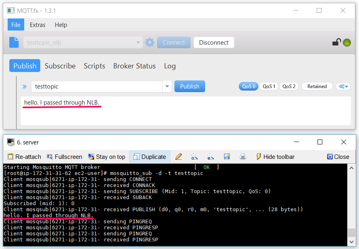
Task: Click the terminal line 'hello. I passed through NLB.'
Action: coord(48,215)
